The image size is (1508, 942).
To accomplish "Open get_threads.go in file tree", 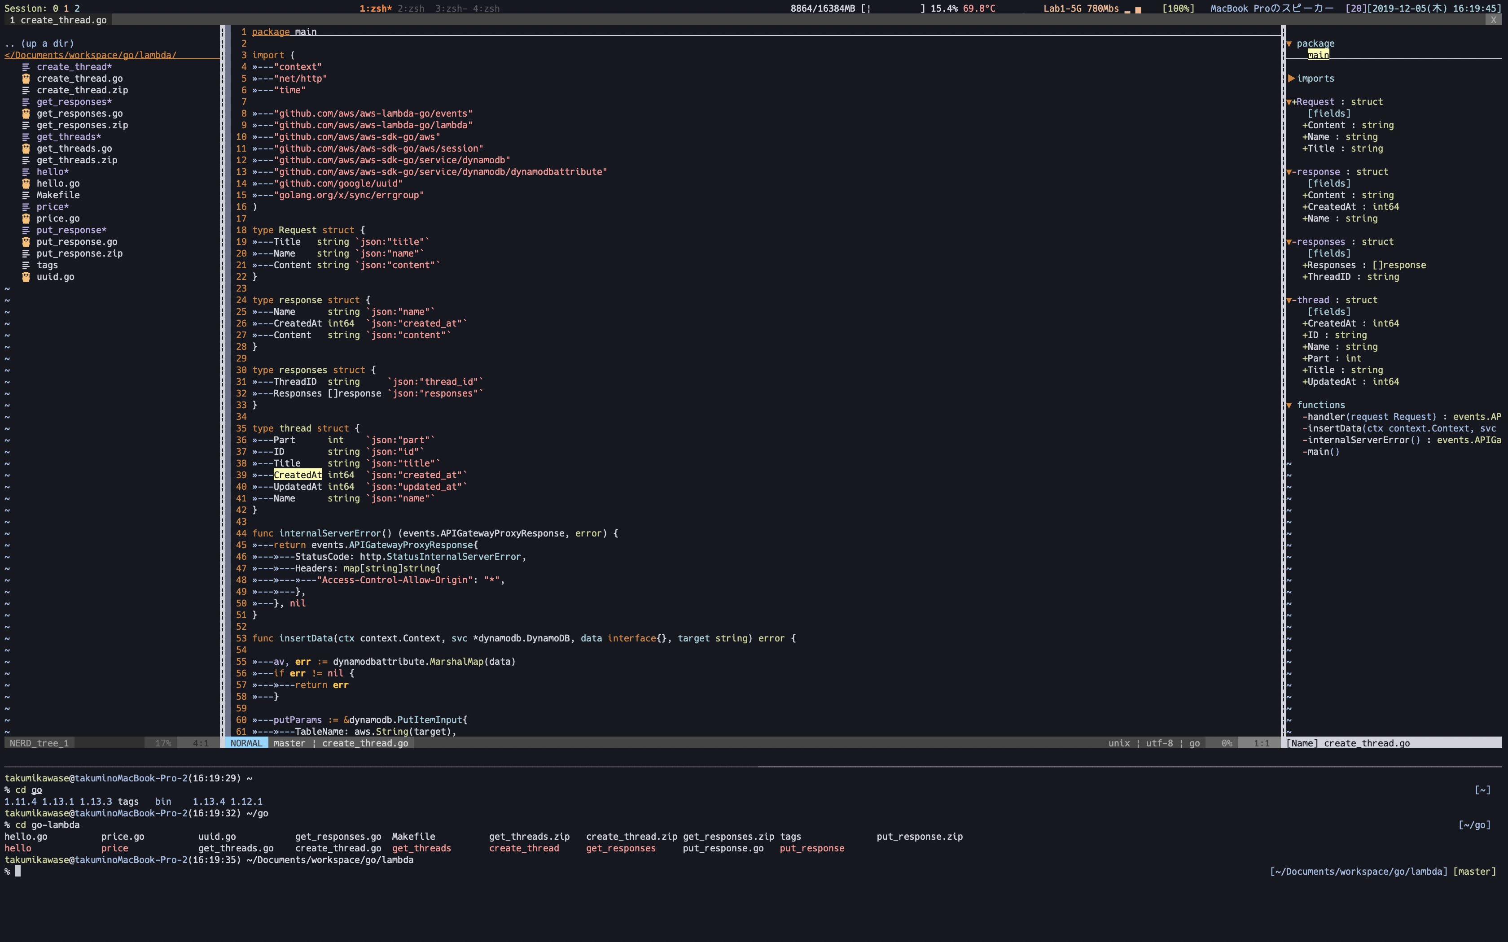I will 74,148.
